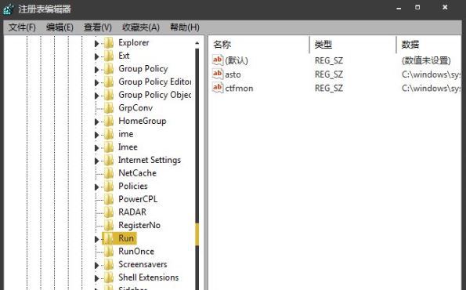Click the Screensavers folder icon
The width and height of the screenshot is (466, 290).
pyautogui.click(x=109, y=265)
